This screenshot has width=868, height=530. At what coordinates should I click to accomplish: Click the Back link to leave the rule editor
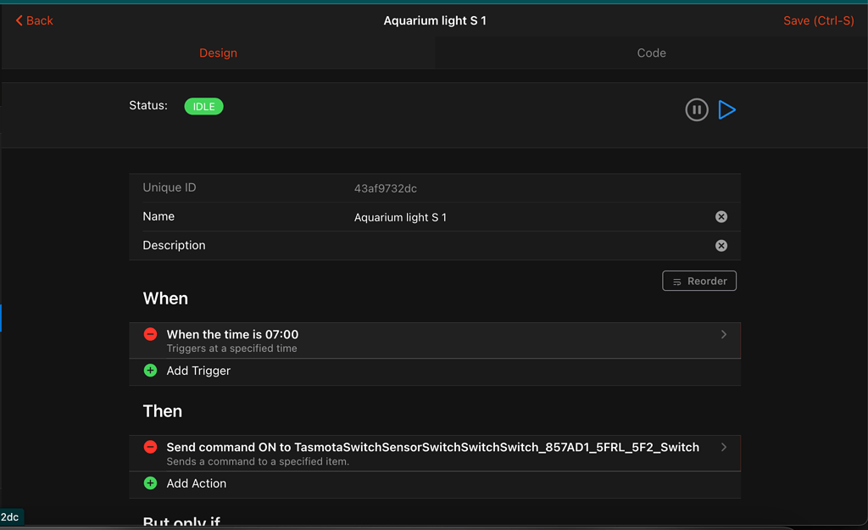(37, 20)
